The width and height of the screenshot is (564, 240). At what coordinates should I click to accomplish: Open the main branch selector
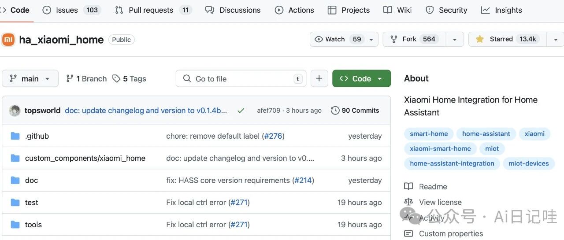click(x=30, y=78)
